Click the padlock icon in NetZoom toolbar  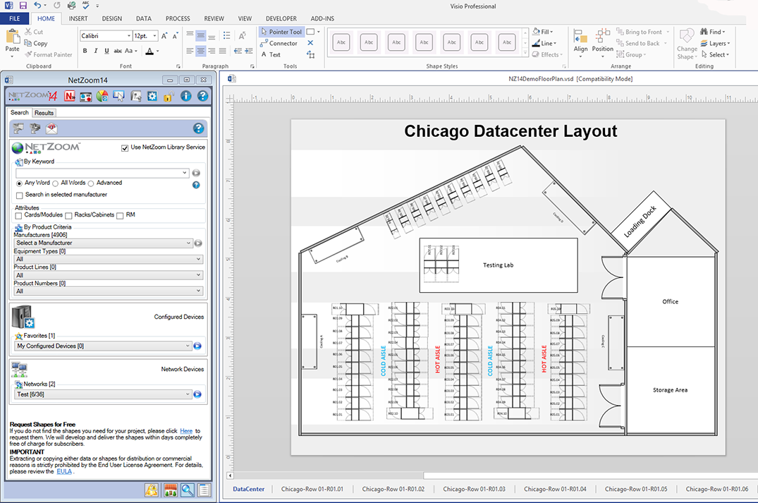coord(169,96)
